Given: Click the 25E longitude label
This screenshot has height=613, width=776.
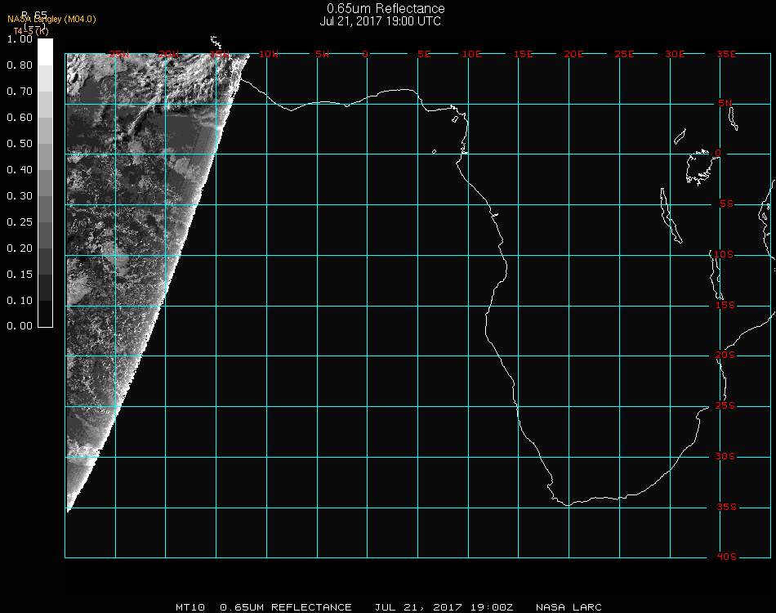Looking at the screenshot, I should click(624, 54).
